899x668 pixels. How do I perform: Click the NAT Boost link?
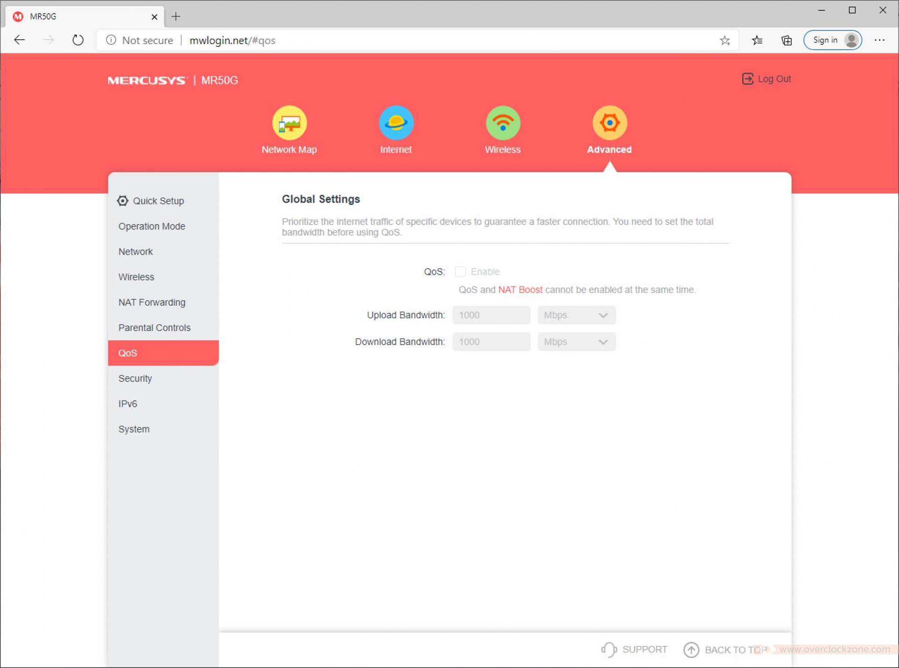pos(520,290)
